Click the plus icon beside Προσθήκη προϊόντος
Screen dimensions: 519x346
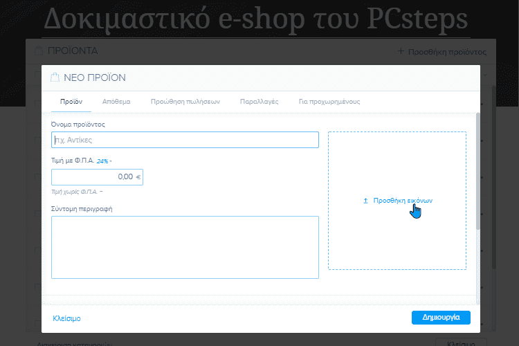(x=401, y=51)
